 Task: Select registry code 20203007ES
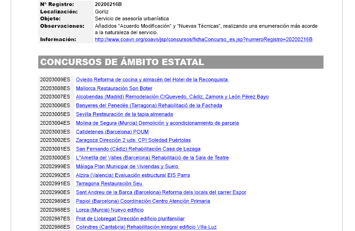[x=55, y=97]
